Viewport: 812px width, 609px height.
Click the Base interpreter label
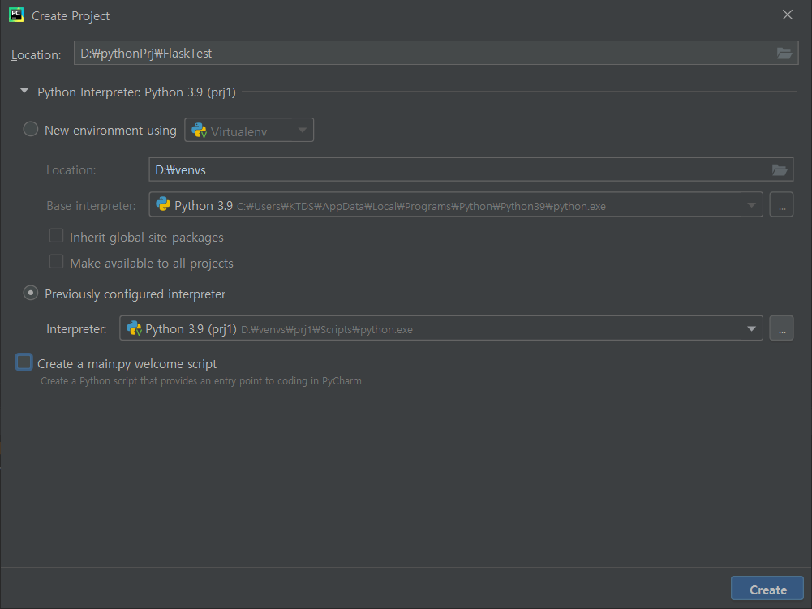click(x=91, y=206)
